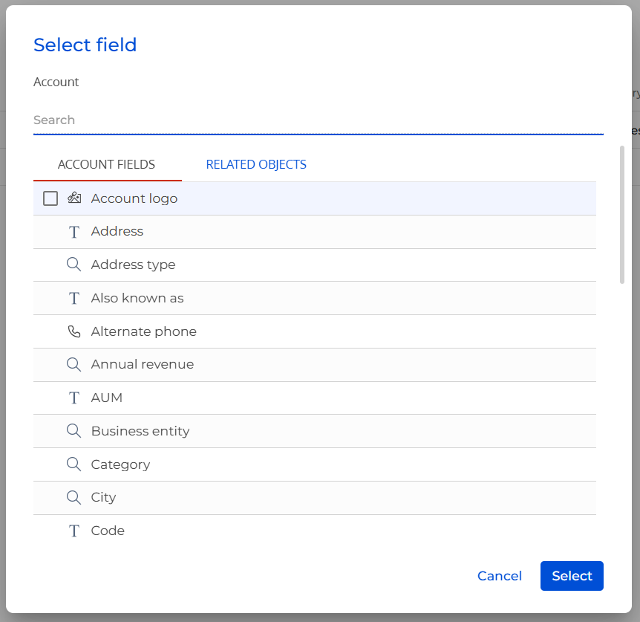Pick the Annual revenue field
Image resolution: width=640 pixels, height=622 pixels.
click(315, 365)
